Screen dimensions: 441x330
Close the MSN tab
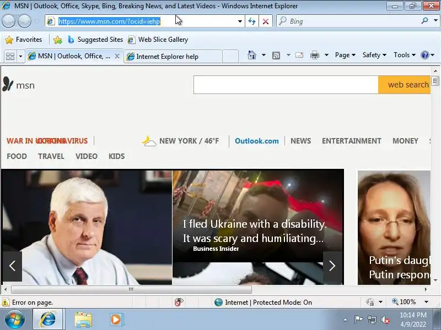(x=117, y=56)
